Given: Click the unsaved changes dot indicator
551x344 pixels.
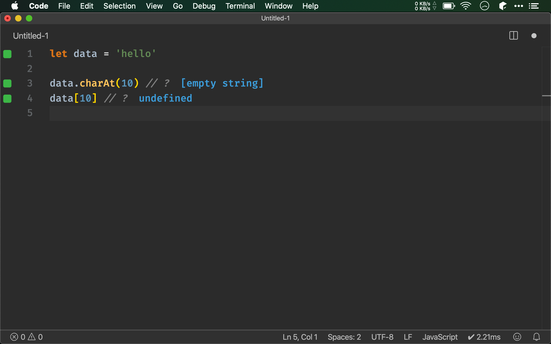Looking at the screenshot, I should 534,36.
